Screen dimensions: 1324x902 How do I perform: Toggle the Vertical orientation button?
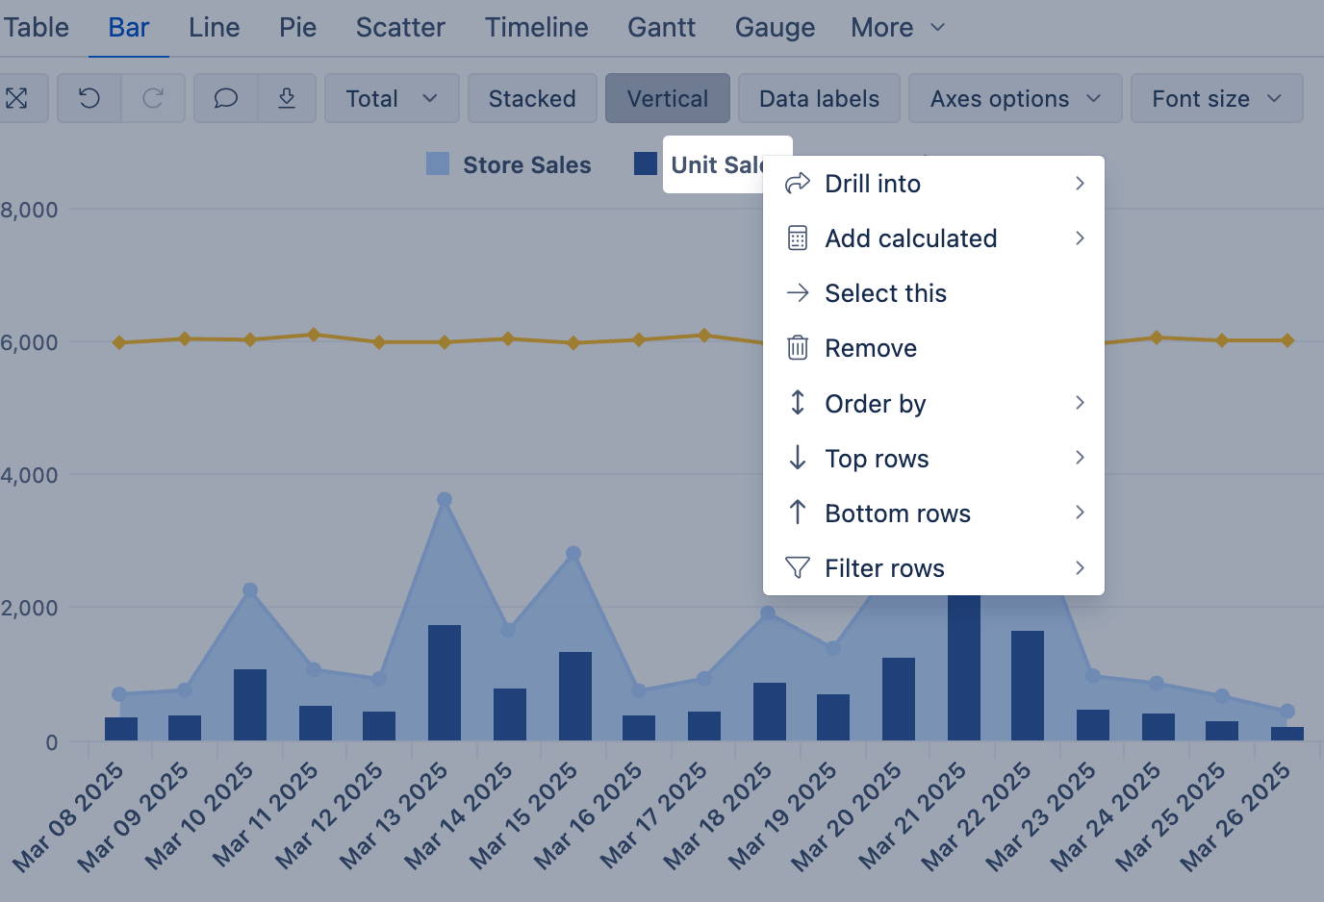(667, 98)
